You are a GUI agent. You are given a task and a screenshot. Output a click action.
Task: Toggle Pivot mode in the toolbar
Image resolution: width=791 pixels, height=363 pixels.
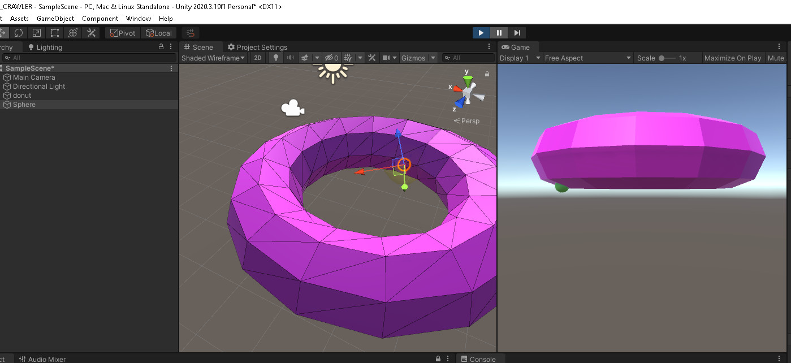pos(122,33)
